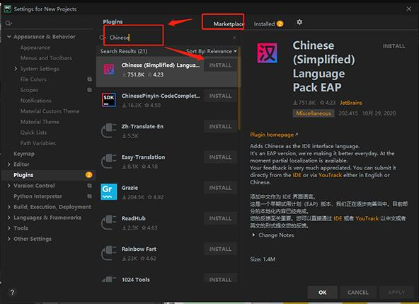Install the Grazie plugin
The height and width of the screenshot is (304, 419).
[x=220, y=188]
